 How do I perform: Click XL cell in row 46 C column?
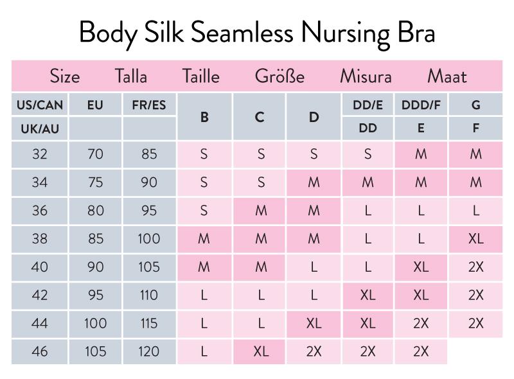260,351
